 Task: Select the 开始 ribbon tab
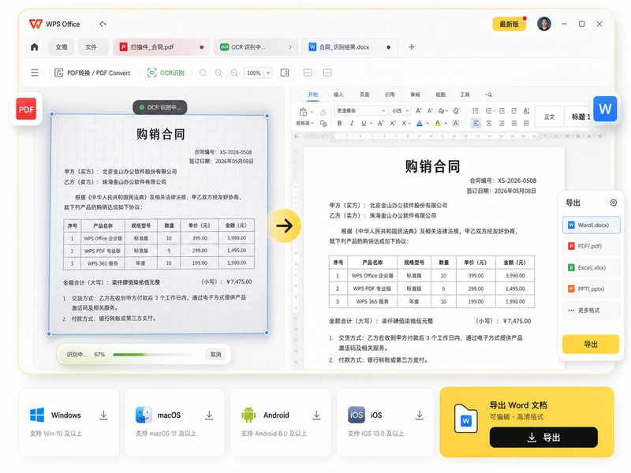pyautogui.click(x=312, y=95)
